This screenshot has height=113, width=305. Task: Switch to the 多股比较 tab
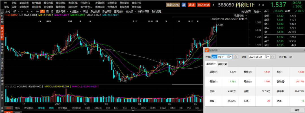tap(223, 64)
